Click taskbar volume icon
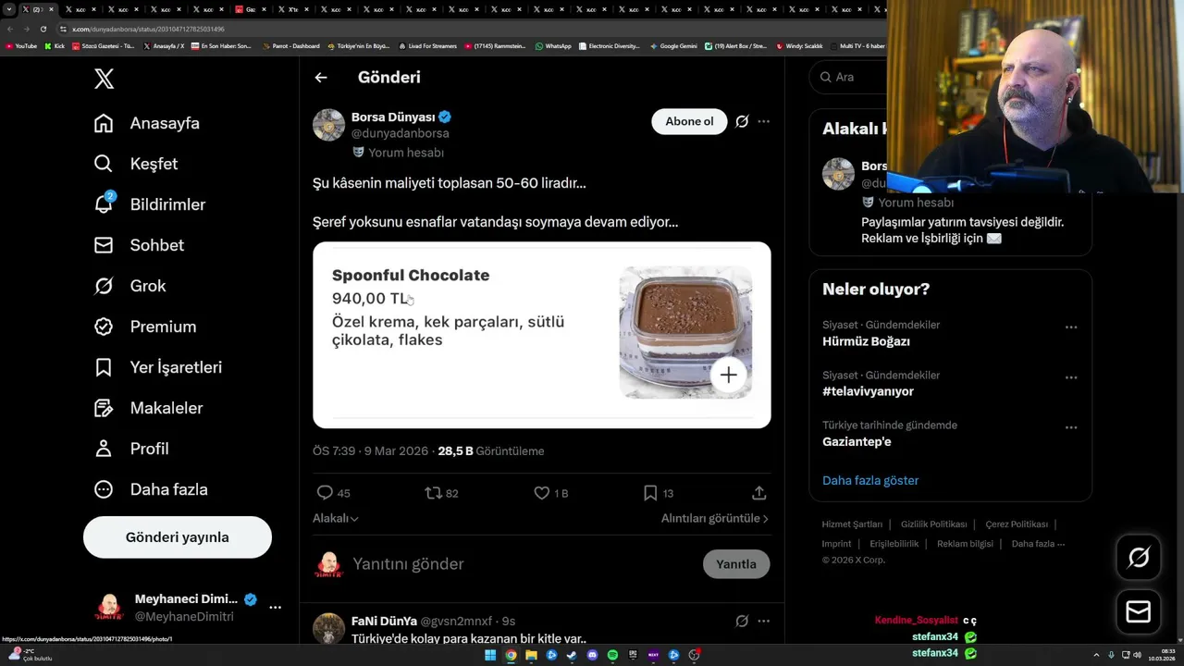1184x666 pixels. click(x=1137, y=655)
